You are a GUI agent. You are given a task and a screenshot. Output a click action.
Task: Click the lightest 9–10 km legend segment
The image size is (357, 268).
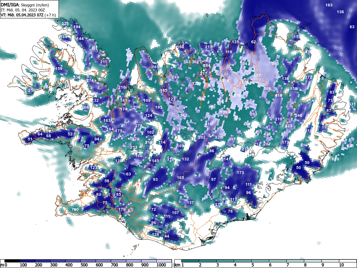point(330,261)
